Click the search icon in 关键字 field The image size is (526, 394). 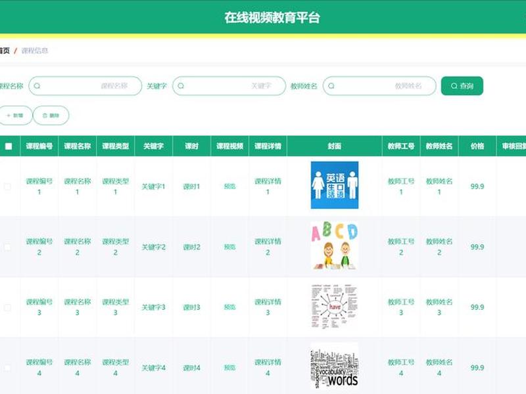pos(181,86)
